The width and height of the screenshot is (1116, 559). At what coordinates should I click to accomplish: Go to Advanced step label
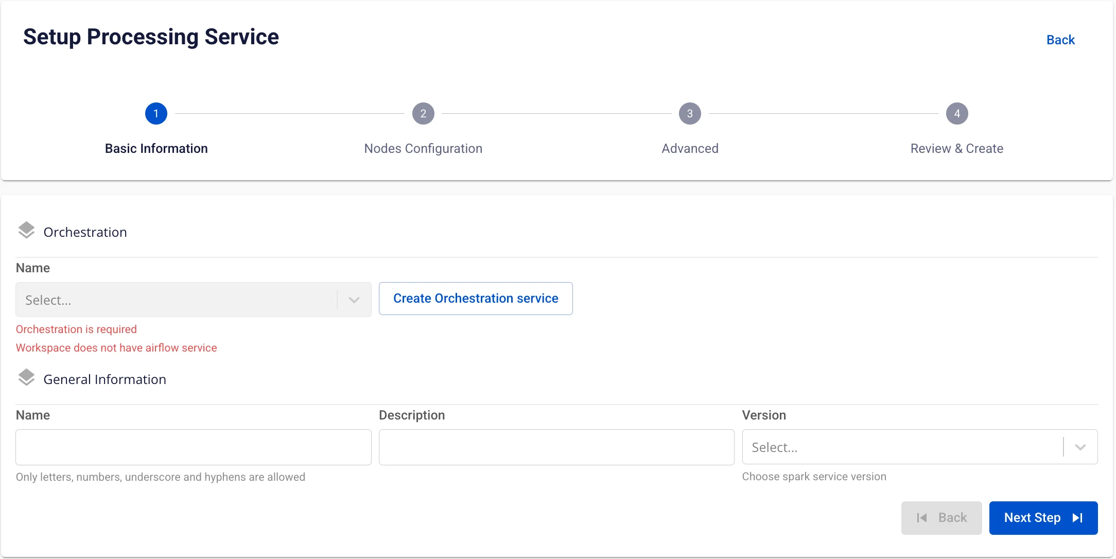[690, 149]
